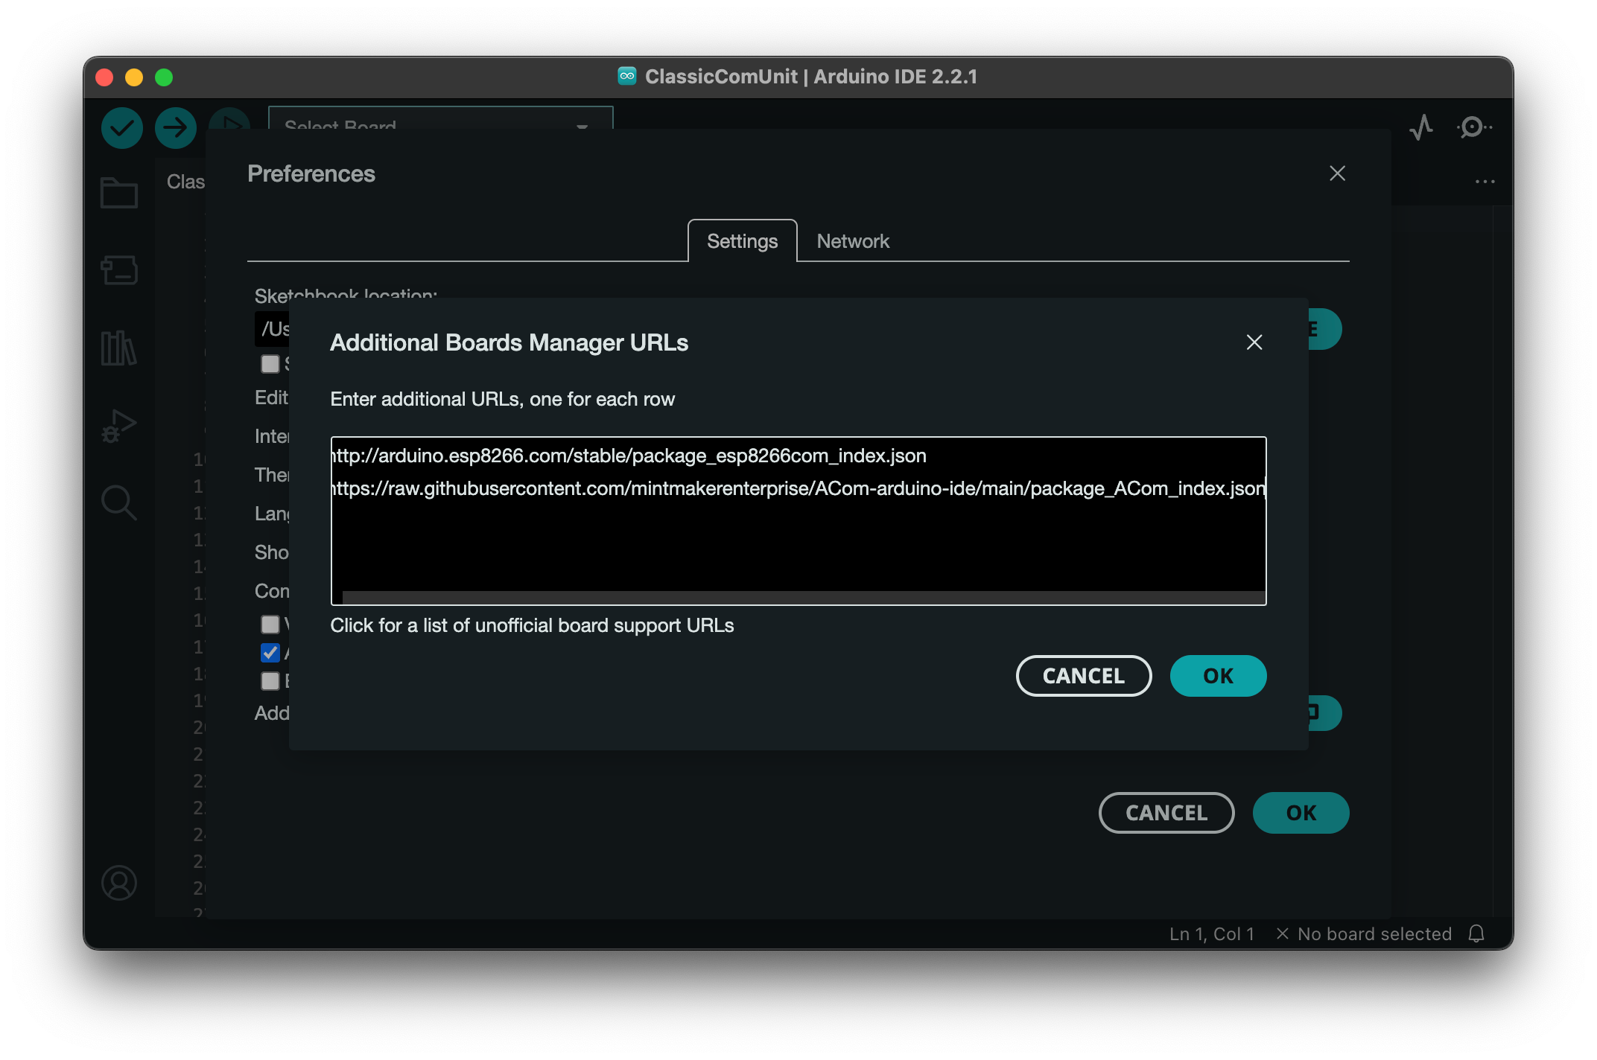Click the verify/compile checkmark icon

tap(123, 125)
